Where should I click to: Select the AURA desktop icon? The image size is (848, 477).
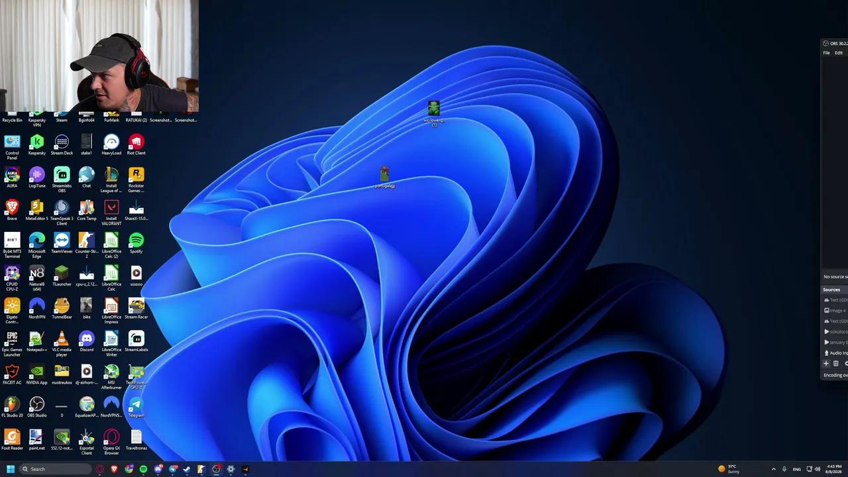coord(12,178)
